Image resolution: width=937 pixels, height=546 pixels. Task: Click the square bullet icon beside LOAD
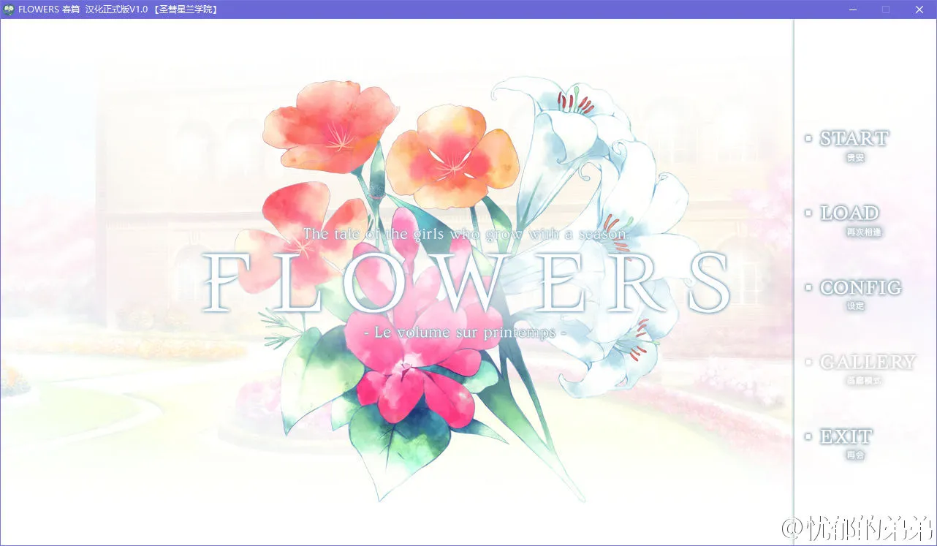tap(808, 213)
